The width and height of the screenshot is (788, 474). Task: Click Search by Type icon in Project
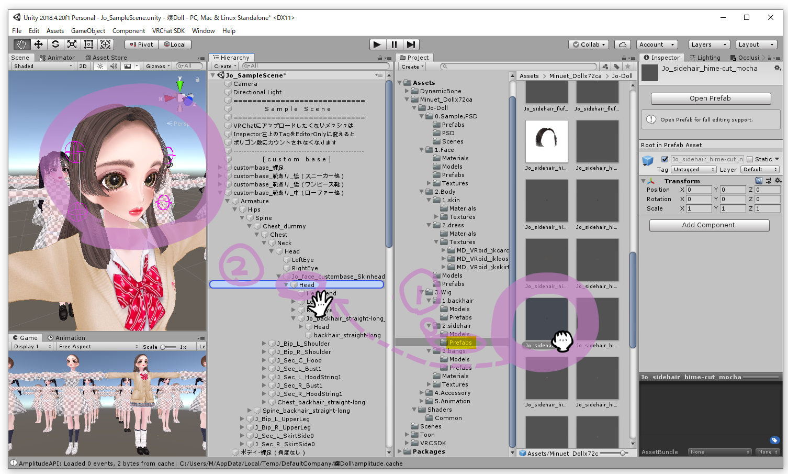tap(605, 67)
